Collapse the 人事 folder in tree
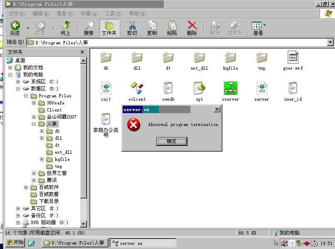 click(x=34, y=124)
